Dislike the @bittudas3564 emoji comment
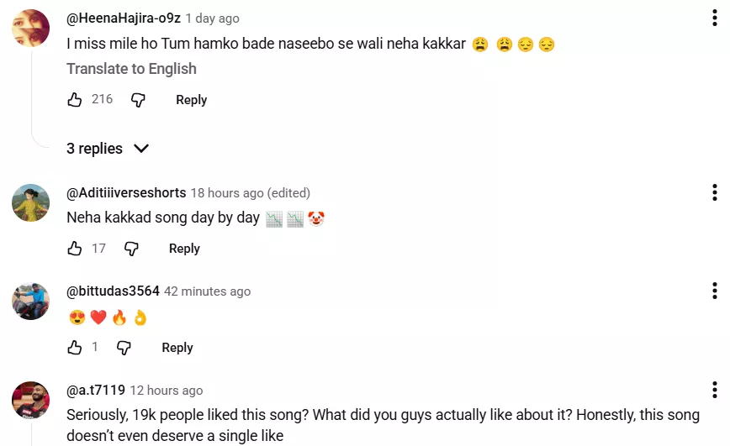Image resolution: width=730 pixels, height=446 pixels. pos(124,348)
